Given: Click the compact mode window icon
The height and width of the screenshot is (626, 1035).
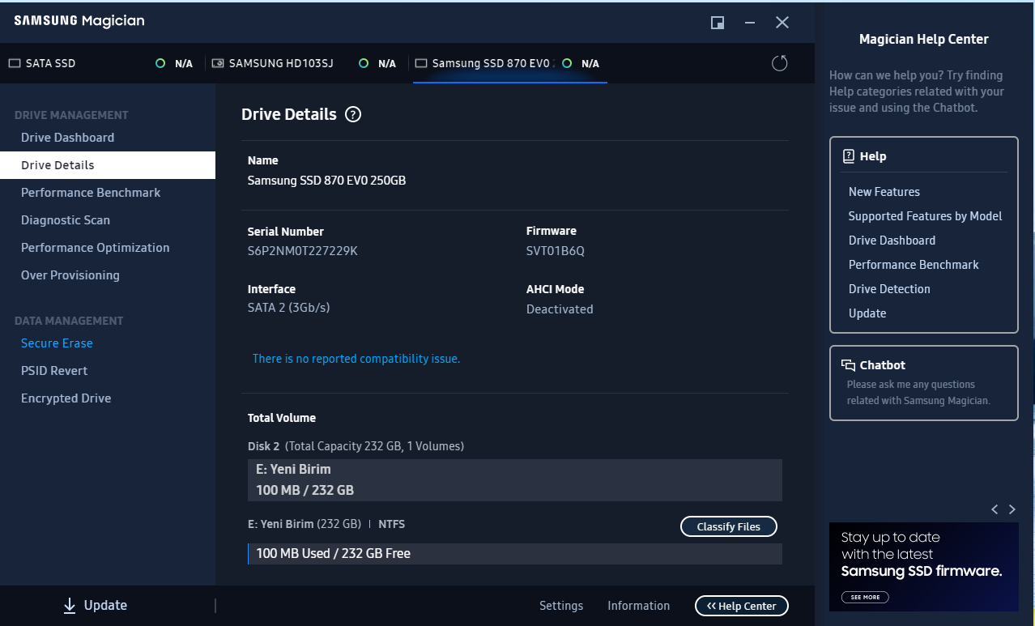Looking at the screenshot, I should click(x=718, y=23).
